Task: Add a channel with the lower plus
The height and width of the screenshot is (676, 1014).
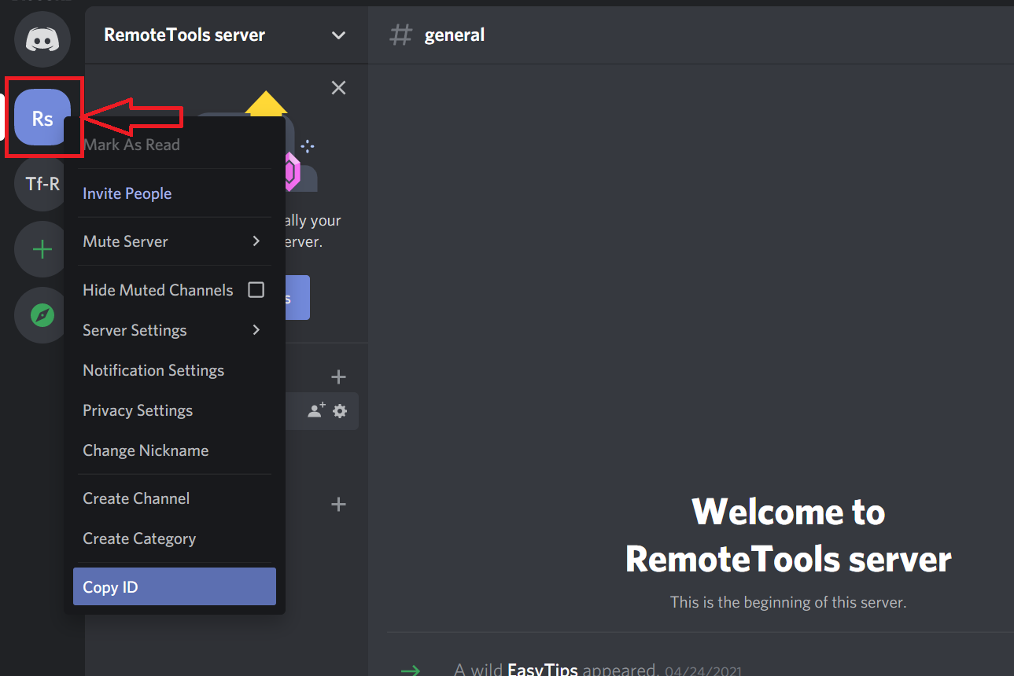Action: click(338, 504)
